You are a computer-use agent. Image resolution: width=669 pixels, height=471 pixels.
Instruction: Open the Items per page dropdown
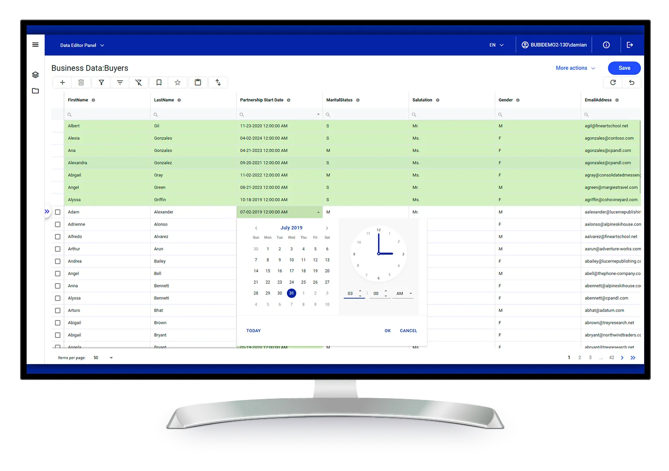(103, 358)
